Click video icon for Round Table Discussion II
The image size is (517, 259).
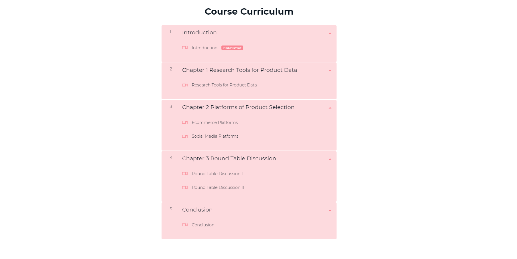click(x=185, y=187)
